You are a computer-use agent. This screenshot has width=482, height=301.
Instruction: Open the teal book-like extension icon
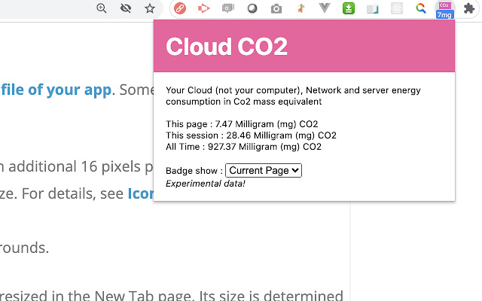(373, 9)
